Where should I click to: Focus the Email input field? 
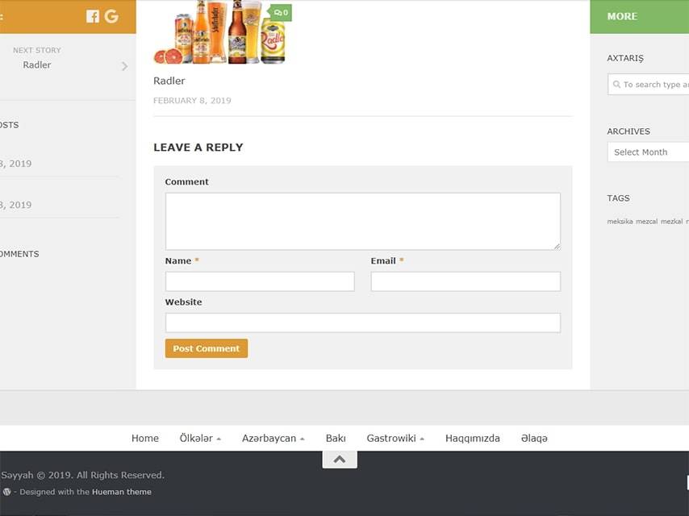click(x=465, y=281)
